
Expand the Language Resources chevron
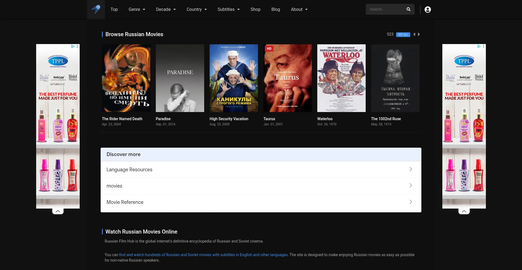[411, 169]
